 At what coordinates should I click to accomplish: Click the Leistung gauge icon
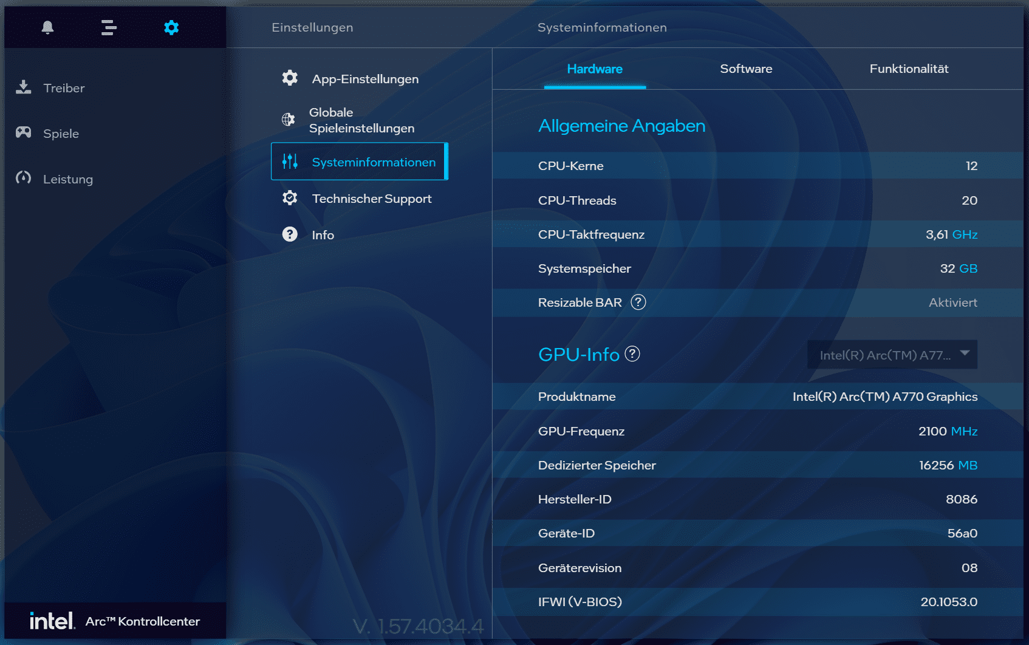pyautogui.click(x=24, y=178)
